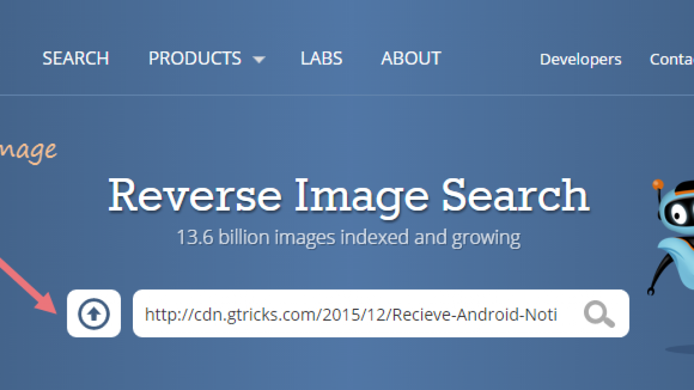Click the '13.6 billion images indexed' subtitle
This screenshot has width=694, height=390.
point(349,237)
